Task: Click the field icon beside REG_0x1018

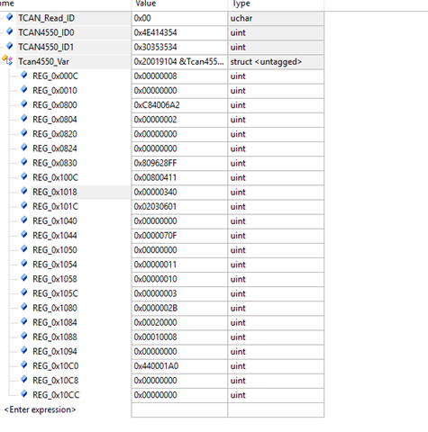Action: point(24,191)
